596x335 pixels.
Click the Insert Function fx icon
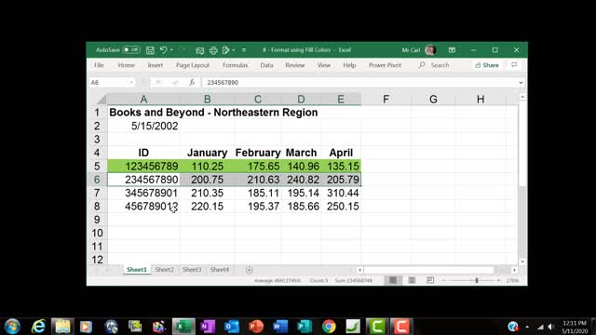click(x=192, y=83)
